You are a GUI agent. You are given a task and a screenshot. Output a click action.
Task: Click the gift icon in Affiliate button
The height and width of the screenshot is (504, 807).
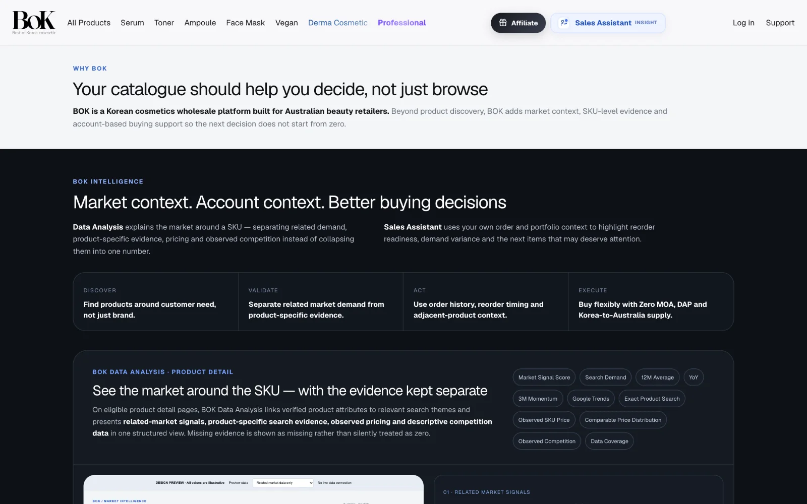[x=503, y=23]
